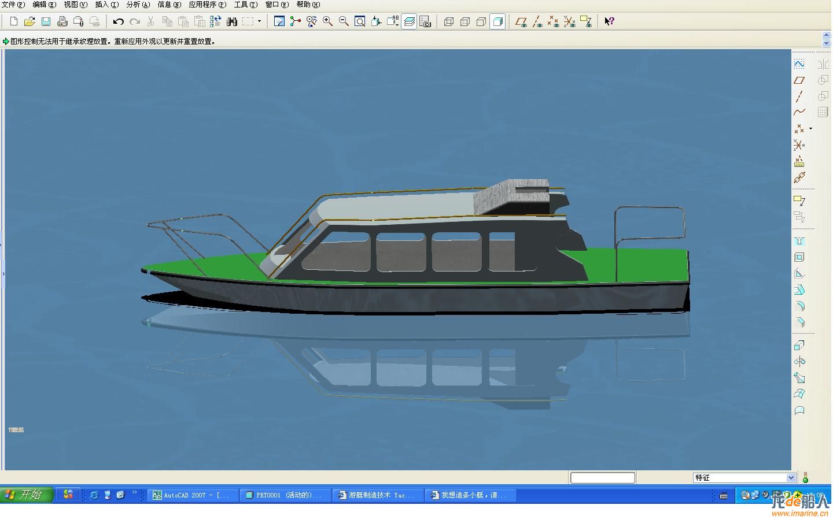
Task: Toggle coordinate systems display
Action: pos(569,21)
